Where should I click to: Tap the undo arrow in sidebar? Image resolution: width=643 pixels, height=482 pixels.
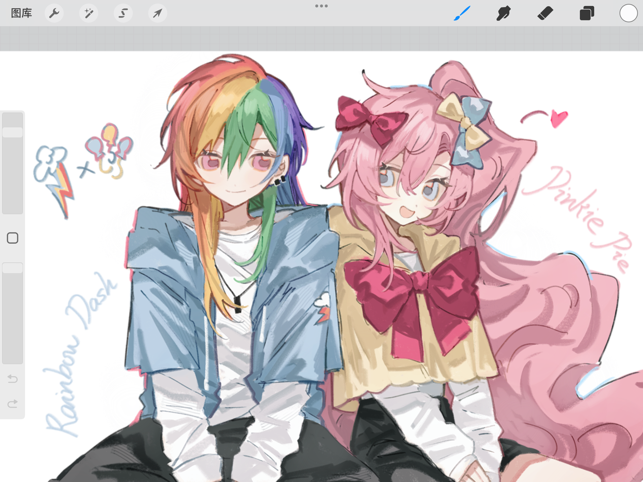point(13,379)
